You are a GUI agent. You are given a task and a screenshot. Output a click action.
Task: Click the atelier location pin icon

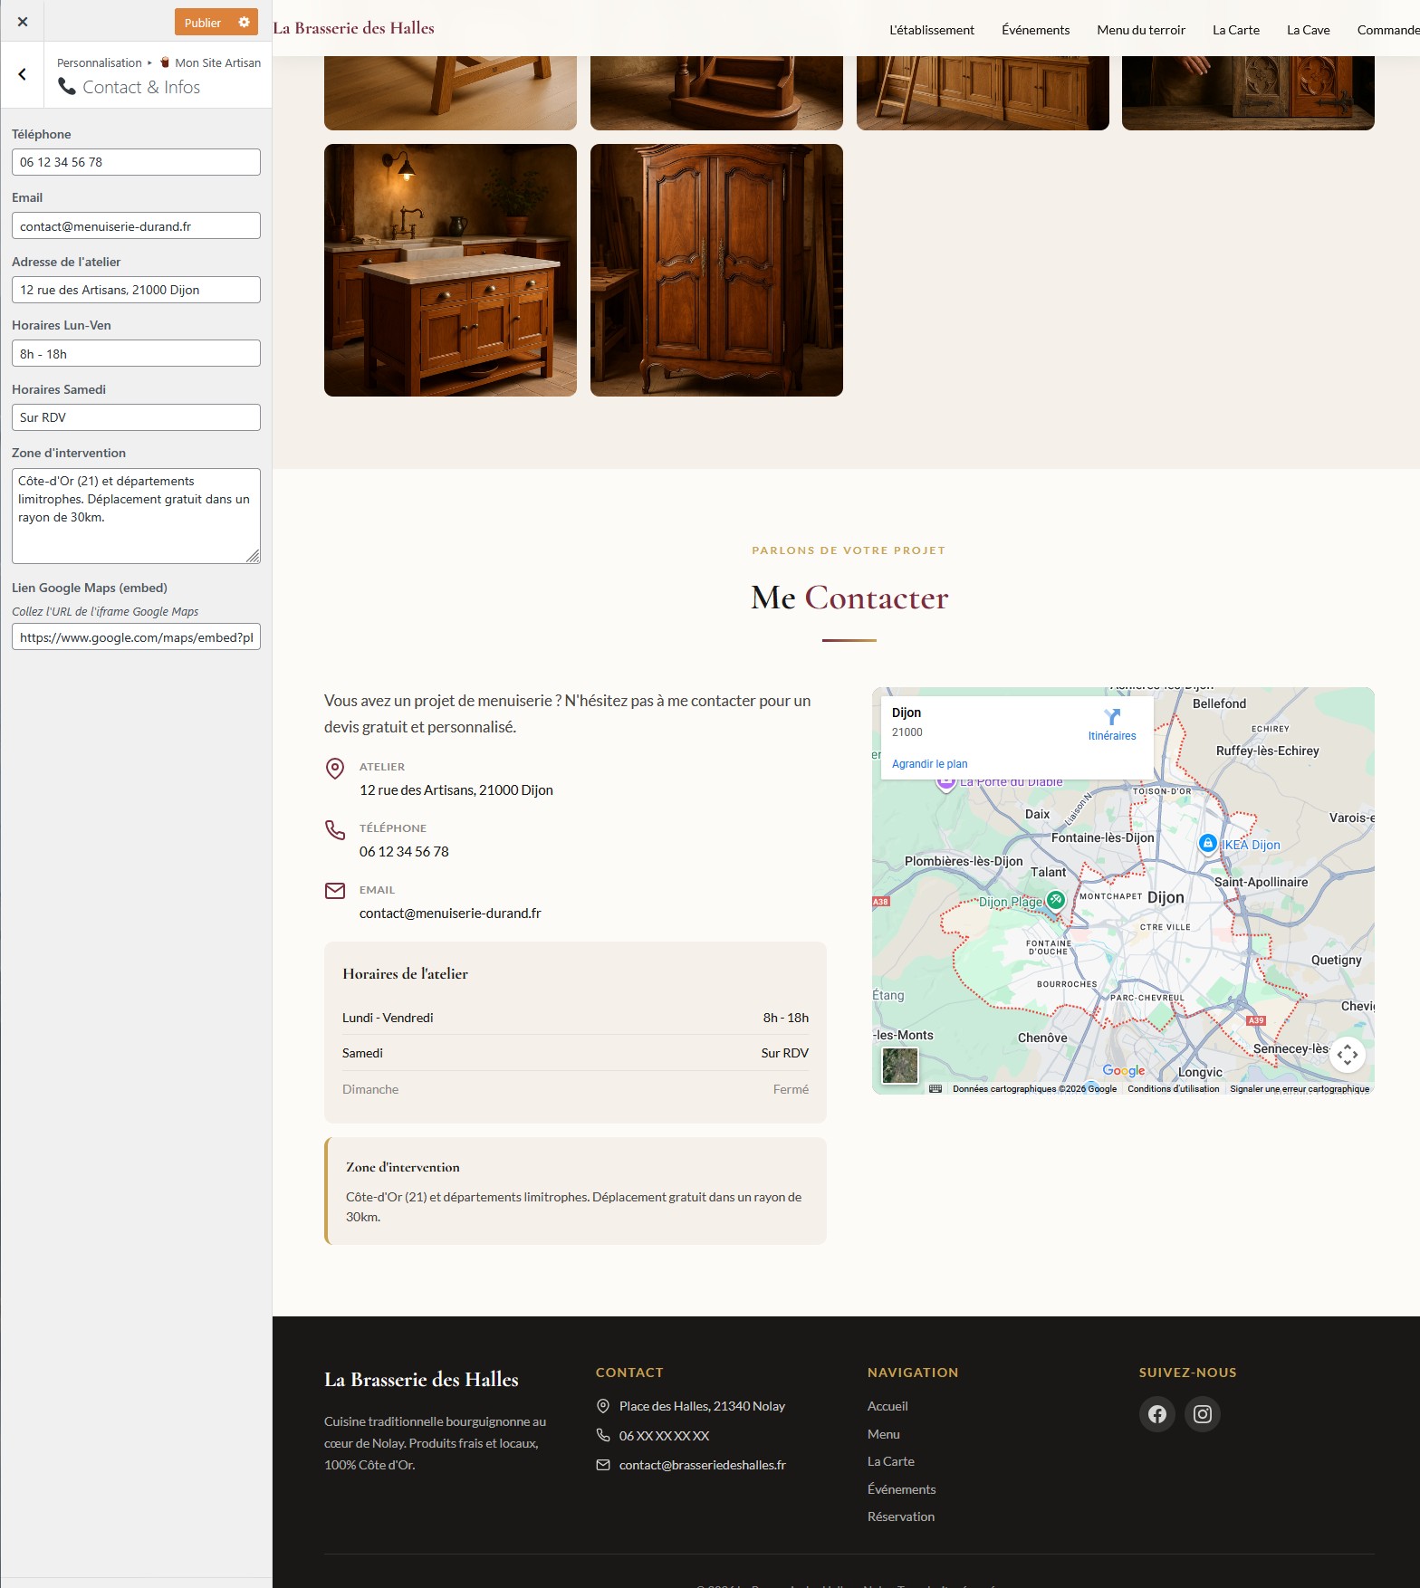click(x=335, y=769)
